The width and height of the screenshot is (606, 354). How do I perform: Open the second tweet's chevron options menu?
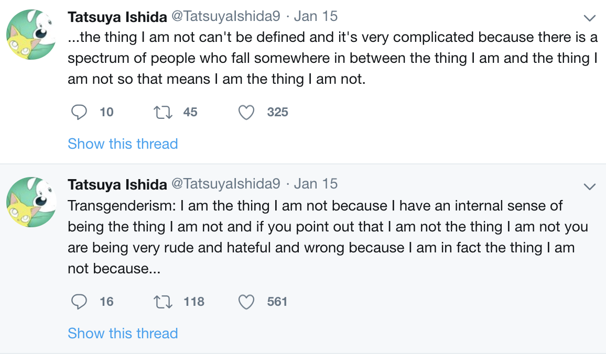(x=589, y=186)
